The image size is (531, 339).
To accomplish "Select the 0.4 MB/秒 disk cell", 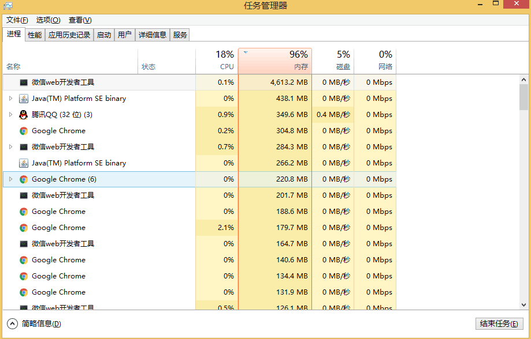I will (333, 115).
